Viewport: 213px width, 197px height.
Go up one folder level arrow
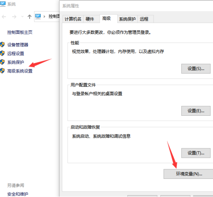click(x=30, y=17)
